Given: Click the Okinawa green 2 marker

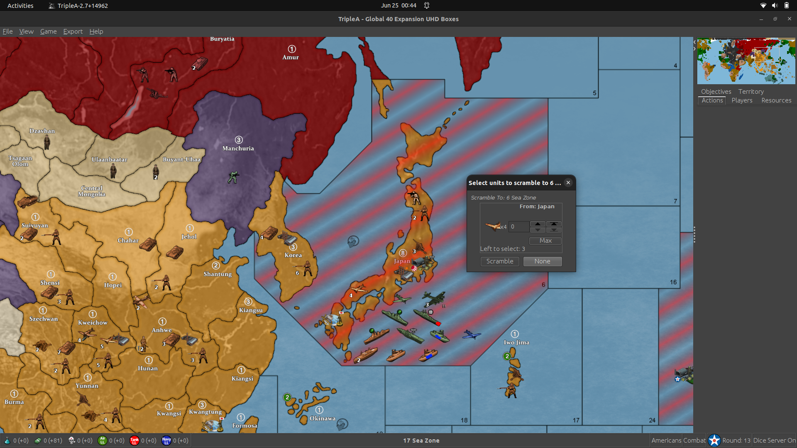Looking at the screenshot, I should [x=287, y=397].
